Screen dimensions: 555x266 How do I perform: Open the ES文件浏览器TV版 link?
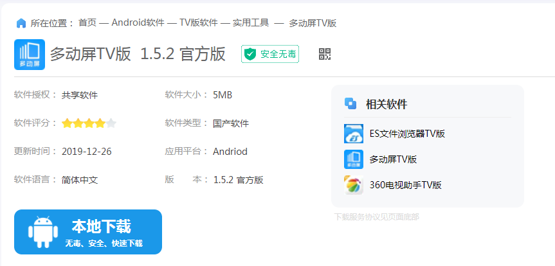click(x=407, y=134)
